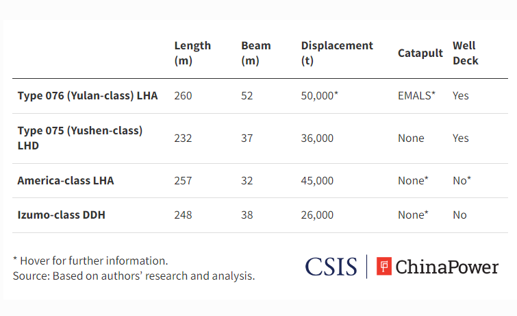Click the America-class None* catapult cell
This screenshot has height=316, width=517.
click(413, 180)
